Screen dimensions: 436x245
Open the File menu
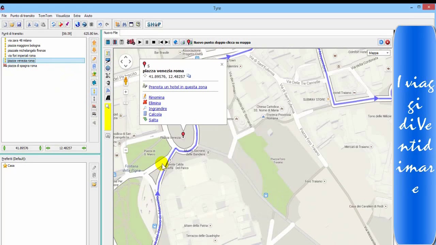pyautogui.click(x=4, y=16)
